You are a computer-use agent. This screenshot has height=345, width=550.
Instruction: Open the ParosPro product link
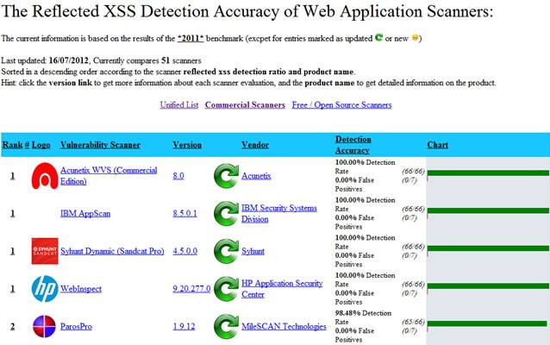76,326
